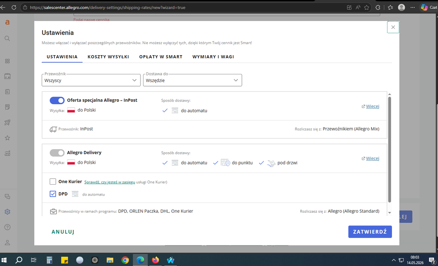
Task: Open Sticky Notes from the taskbar
Action: click(x=65, y=260)
